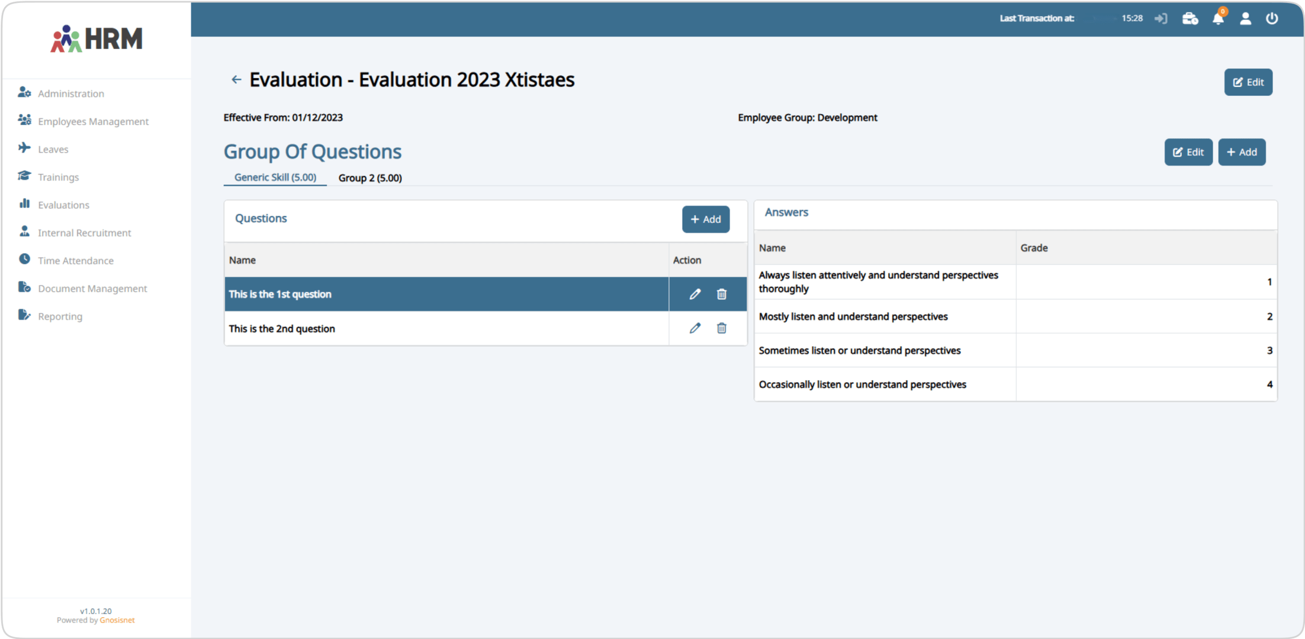This screenshot has width=1305, height=639.
Task: Switch to Group 2 (5.00) tab
Action: coord(370,178)
